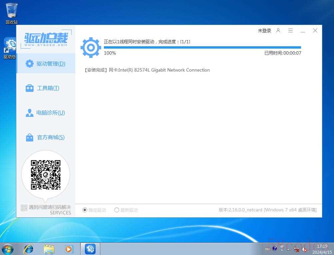The image size is (334, 255).
Task: Open the Windows Start menu
Action: pos(8,249)
